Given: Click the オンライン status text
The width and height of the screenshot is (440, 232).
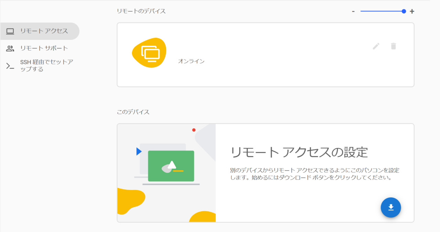Looking at the screenshot, I should click(x=191, y=61).
